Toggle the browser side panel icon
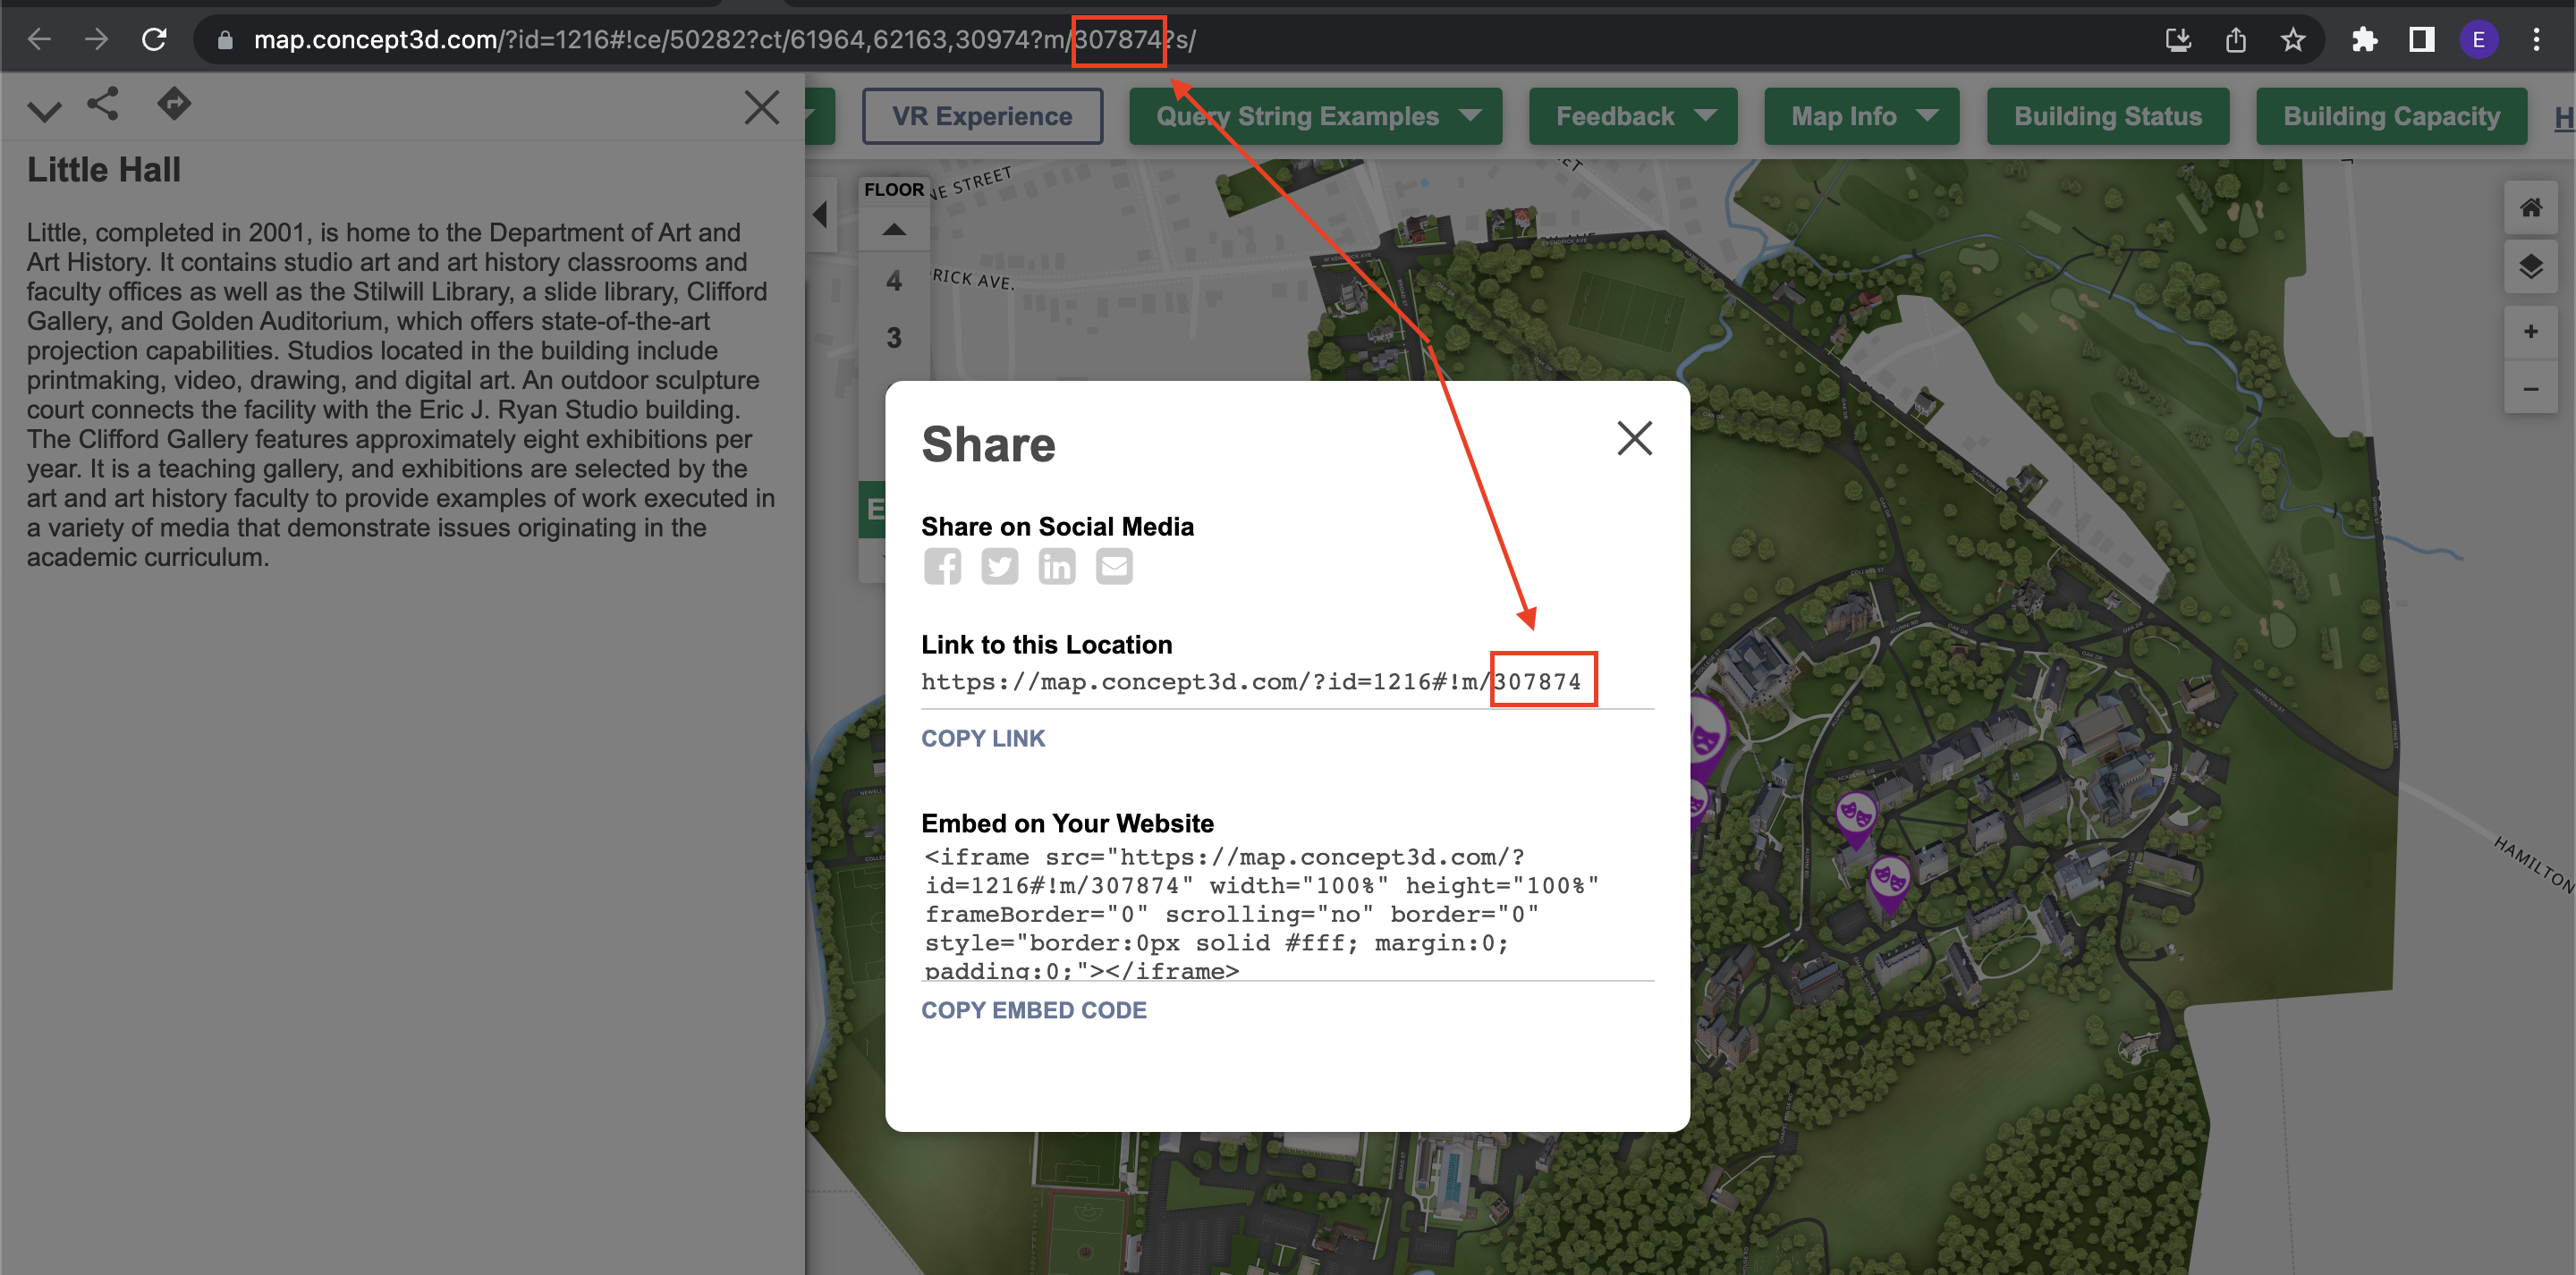This screenshot has width=2576, height=1275. pyautogui.click(x=2422, y=40)
